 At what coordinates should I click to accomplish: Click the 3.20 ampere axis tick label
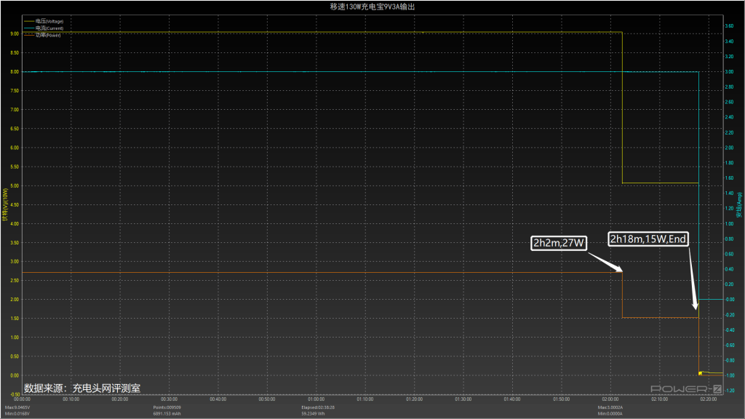pos(729,57)
